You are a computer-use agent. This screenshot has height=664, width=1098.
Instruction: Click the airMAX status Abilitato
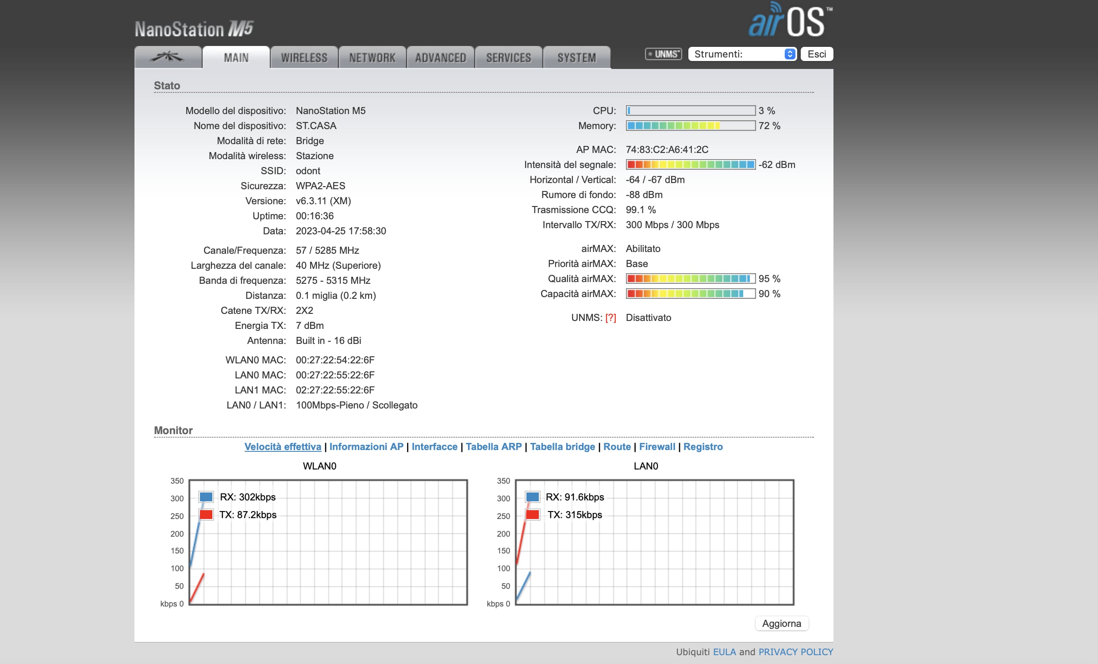coord(643,248)
